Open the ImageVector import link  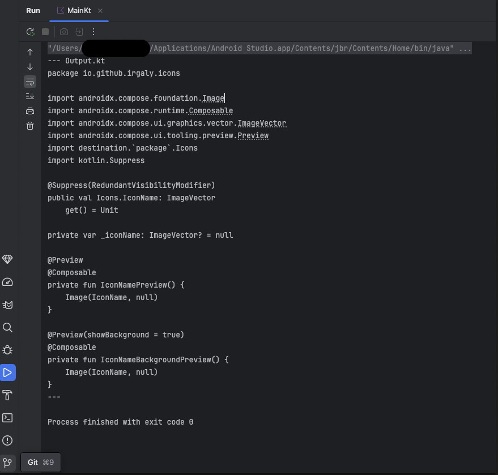[x=262, y=123]
